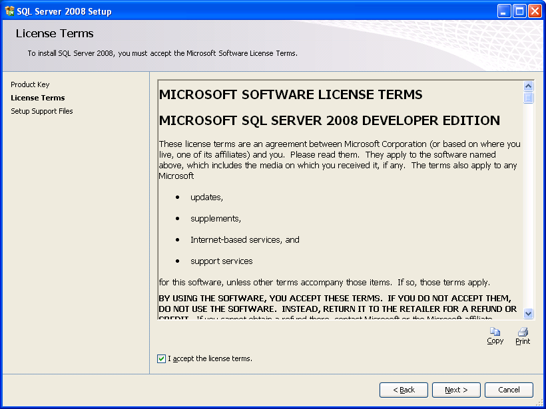This screenshot has width=546, height=409.
Task: Close the SQL Server 2008 Setup window
Action: [535, 11]
